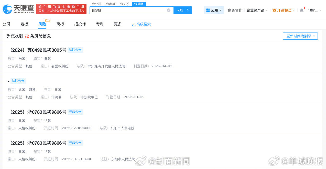Click the 天眼一下 search button
Viewport: 326px width, 169px height.
point(183,10)
